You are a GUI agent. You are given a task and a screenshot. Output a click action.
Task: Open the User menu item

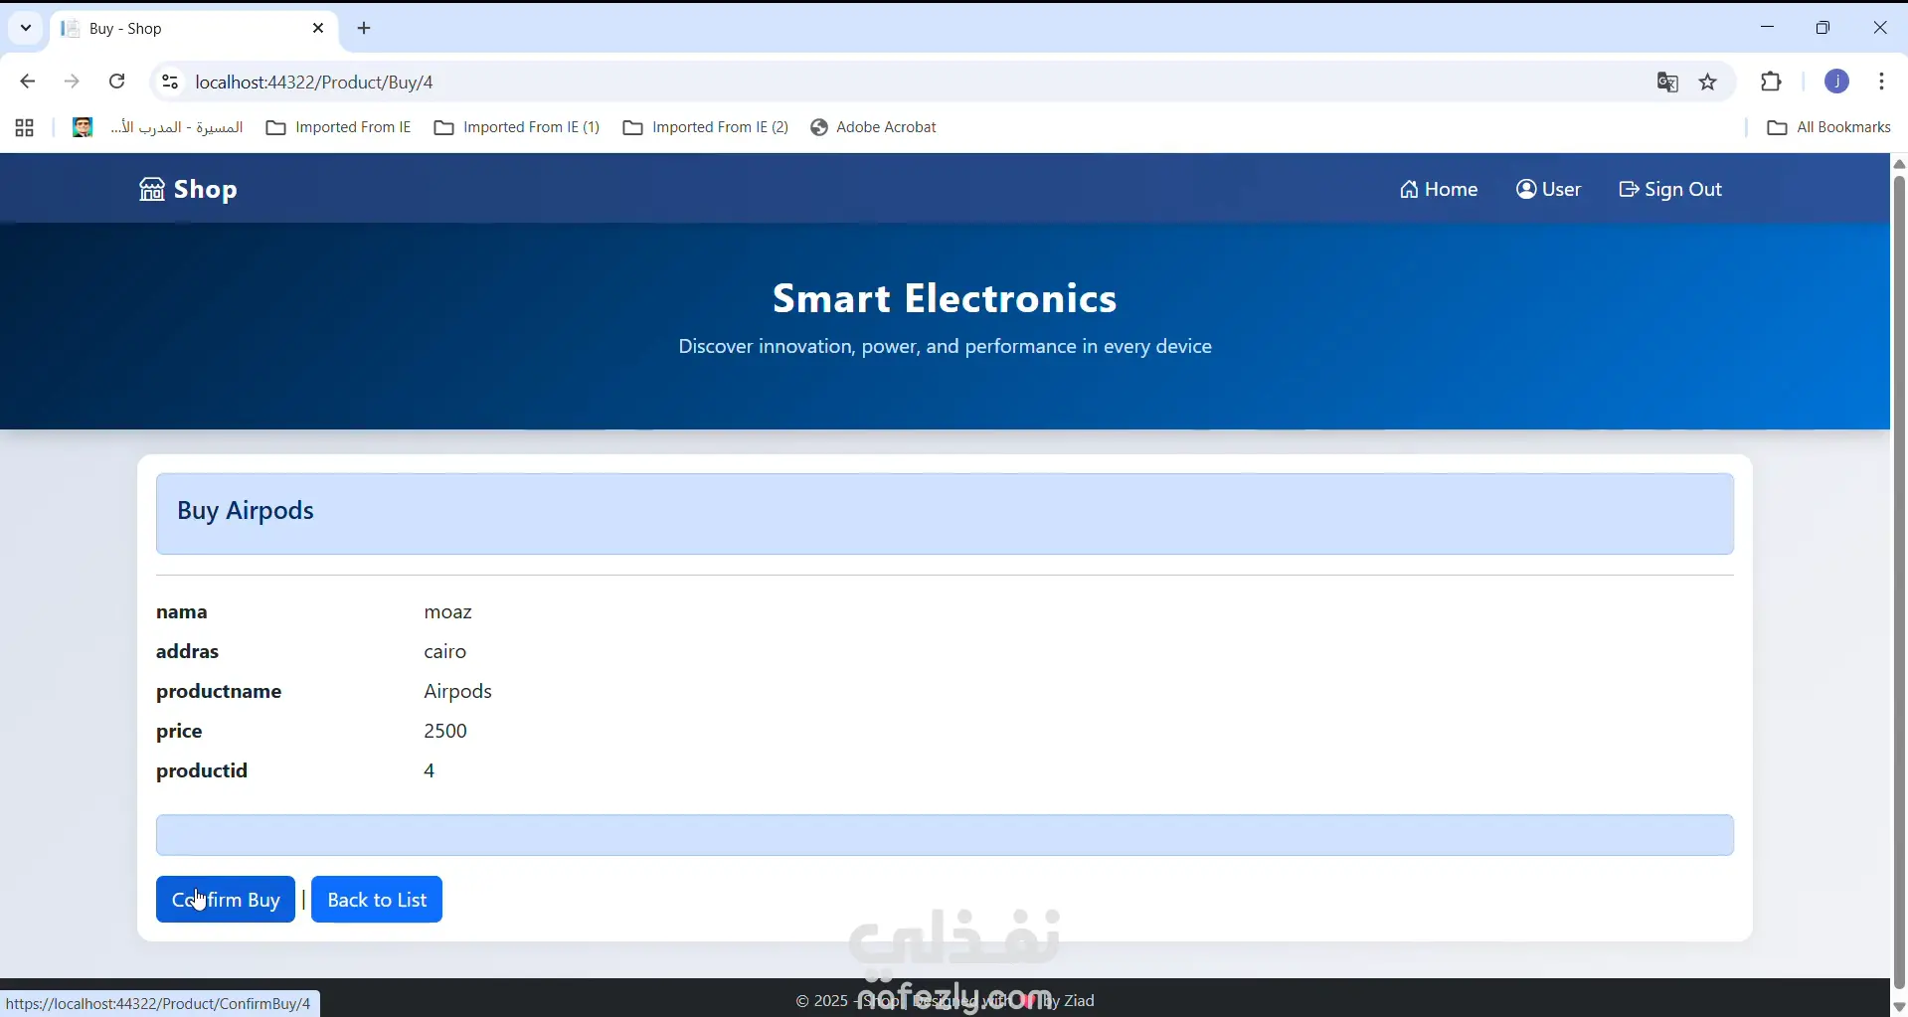[x=1548, y=189]
